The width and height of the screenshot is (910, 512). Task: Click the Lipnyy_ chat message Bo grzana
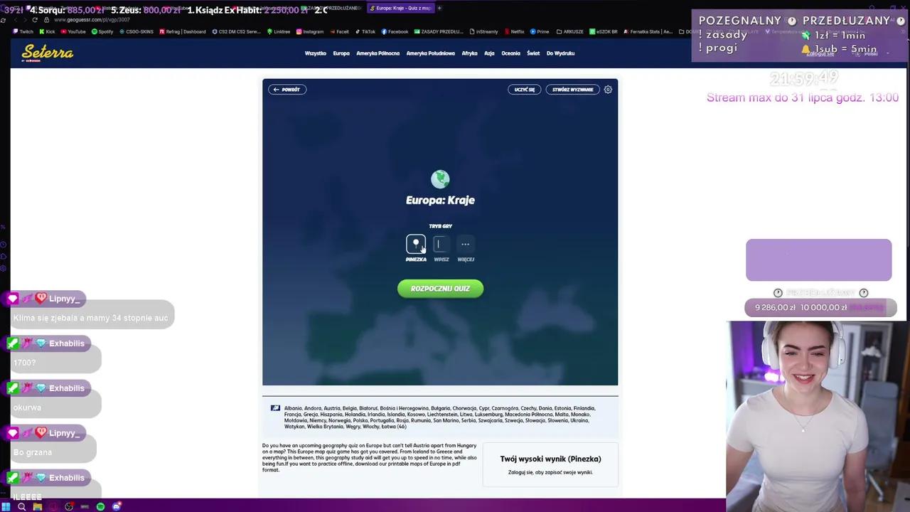33,452
